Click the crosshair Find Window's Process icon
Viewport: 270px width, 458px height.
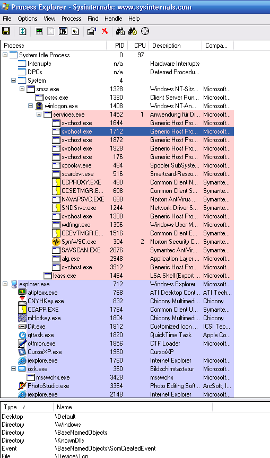point(145,31)
